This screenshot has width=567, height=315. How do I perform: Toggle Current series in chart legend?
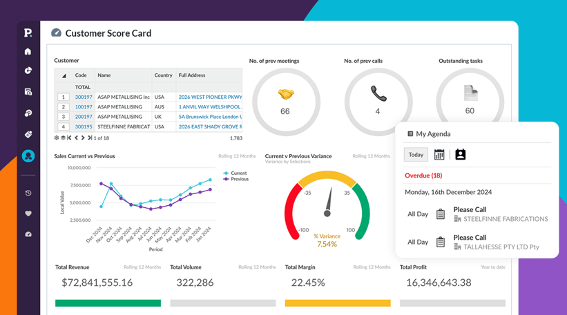click(236, 173)
